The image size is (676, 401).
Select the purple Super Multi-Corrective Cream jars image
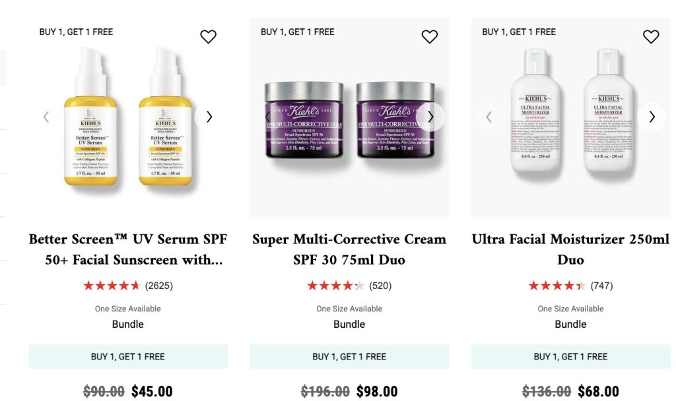[x=349, y=121]
